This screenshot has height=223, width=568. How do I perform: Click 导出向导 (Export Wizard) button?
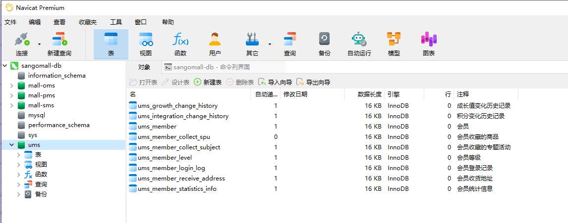(313, 83)
